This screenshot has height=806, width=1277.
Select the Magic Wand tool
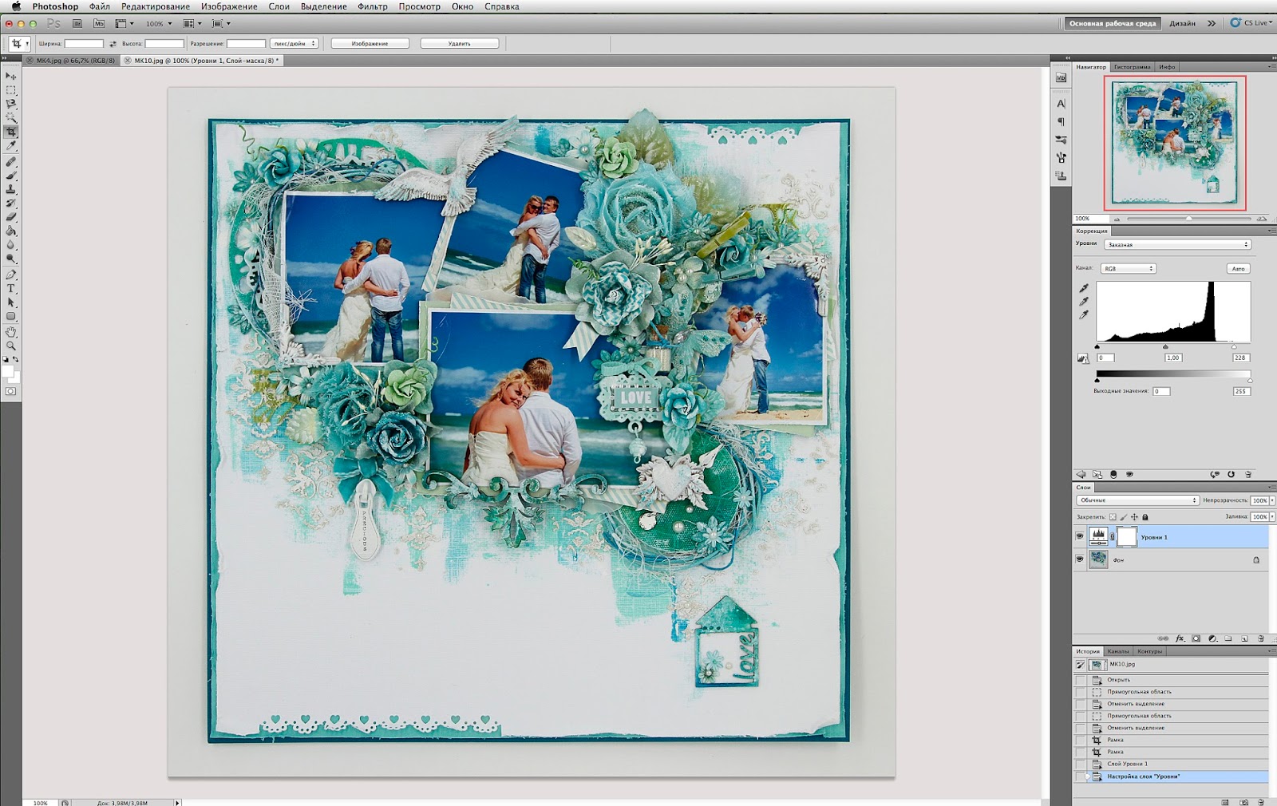pos(11,117)
